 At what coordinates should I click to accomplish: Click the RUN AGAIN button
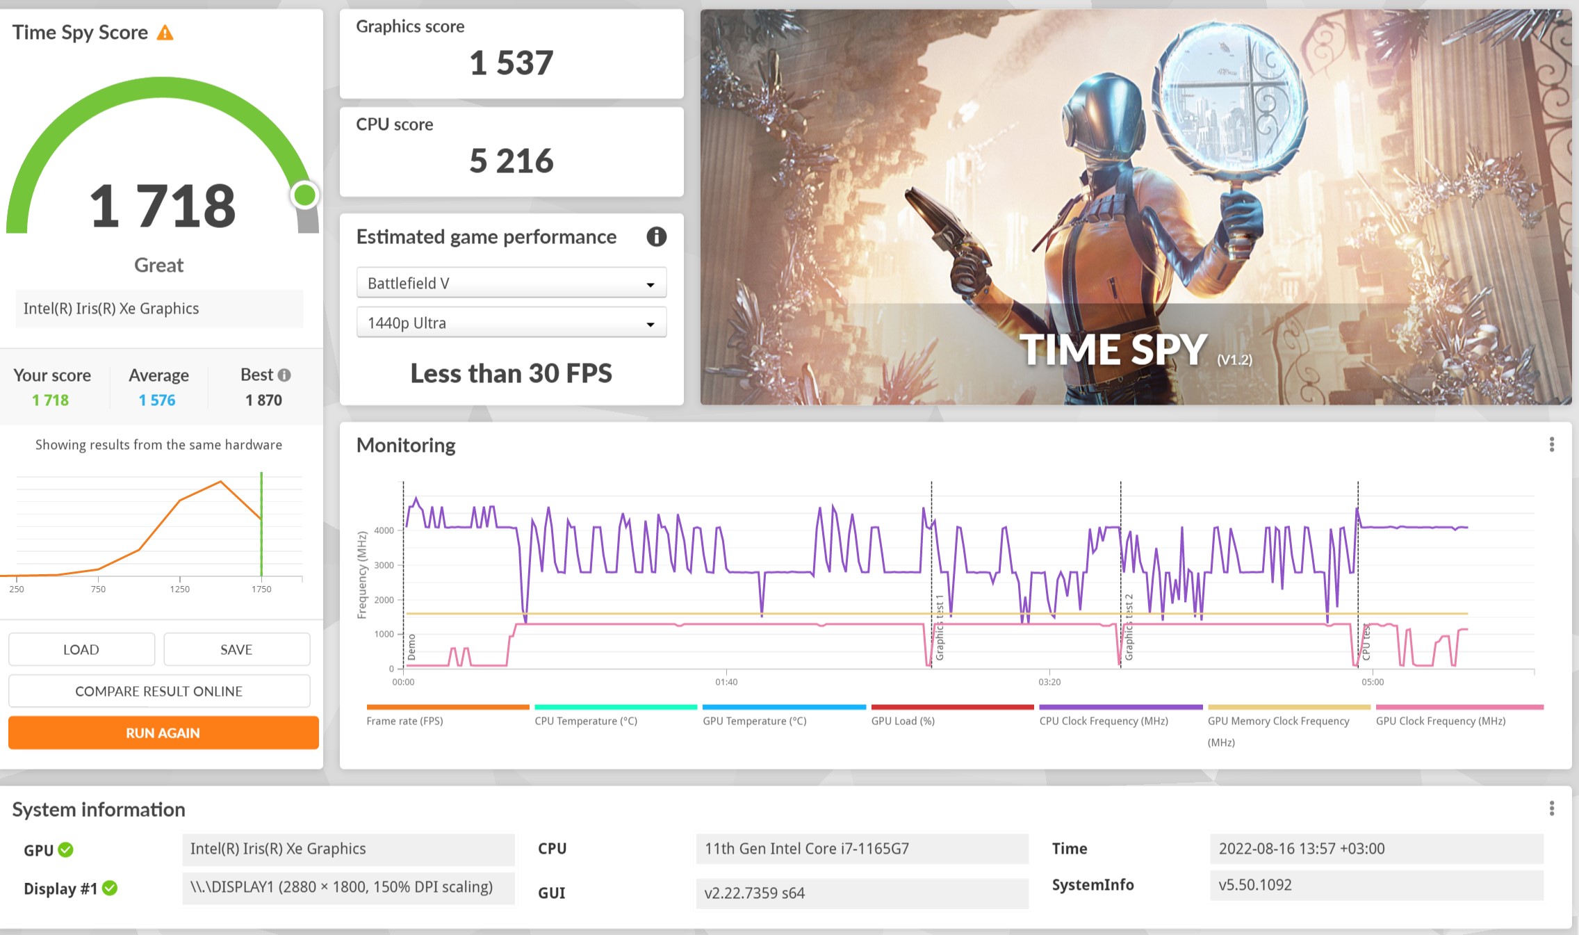159,731
